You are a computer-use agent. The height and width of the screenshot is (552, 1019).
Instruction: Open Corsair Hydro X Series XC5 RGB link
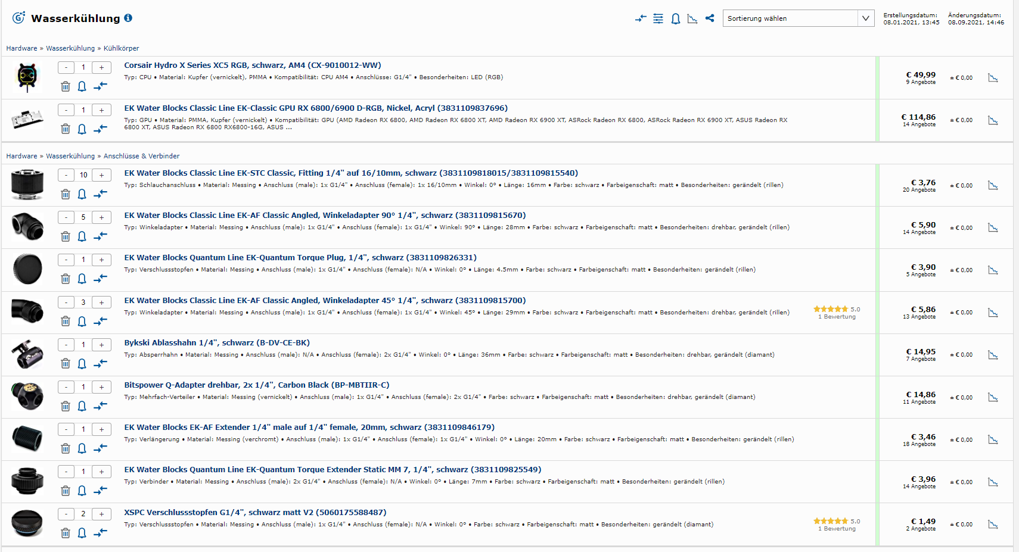[253, 66]
